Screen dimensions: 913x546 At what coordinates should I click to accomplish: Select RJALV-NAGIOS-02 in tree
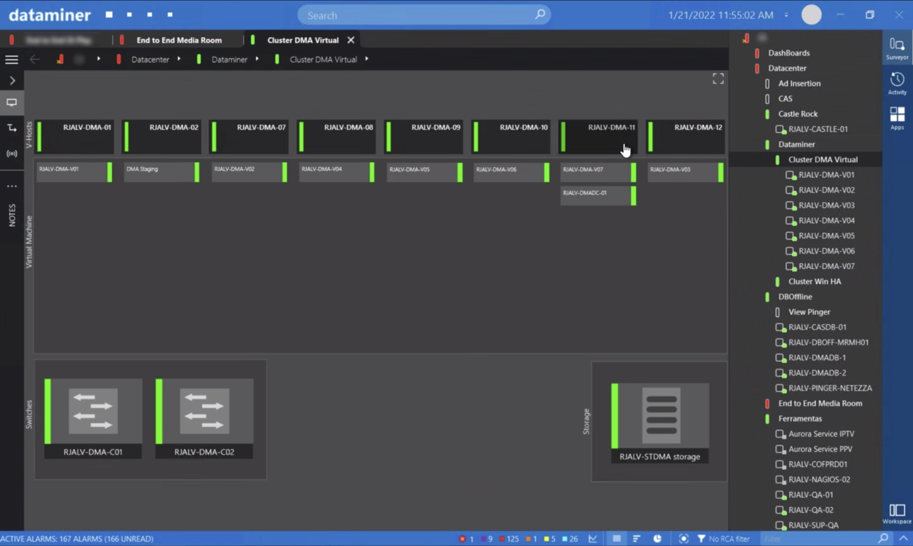(x=819, y=480)
